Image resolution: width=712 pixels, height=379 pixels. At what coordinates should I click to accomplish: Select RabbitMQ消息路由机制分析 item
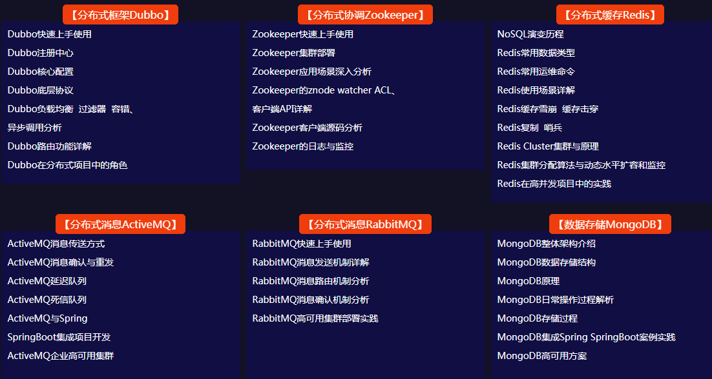[x=311, y=281]
